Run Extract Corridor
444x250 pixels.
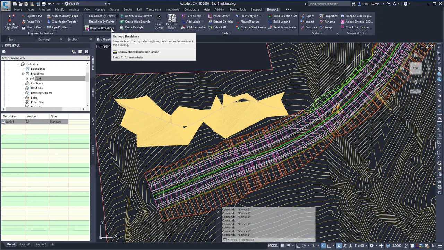(x=221, y=22)
